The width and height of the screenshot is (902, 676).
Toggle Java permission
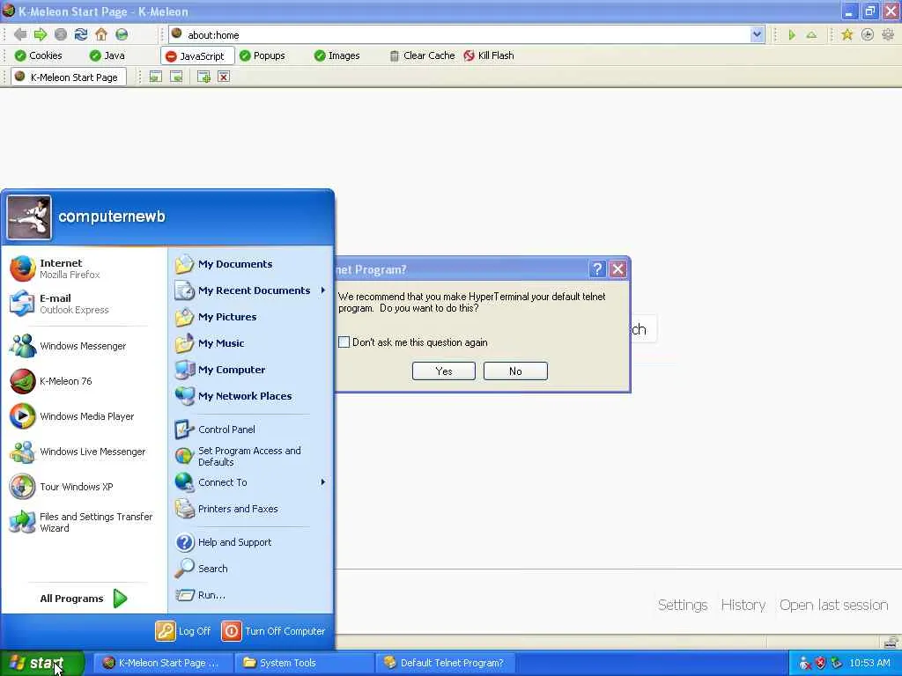[107, 55]
